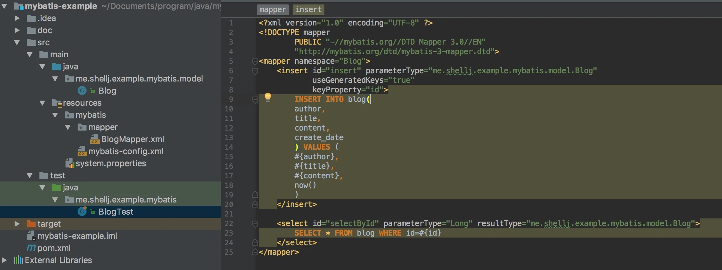Expand the target folder arrow
The height and width of the screenshot is (270, 722).
tap(17, 224)
